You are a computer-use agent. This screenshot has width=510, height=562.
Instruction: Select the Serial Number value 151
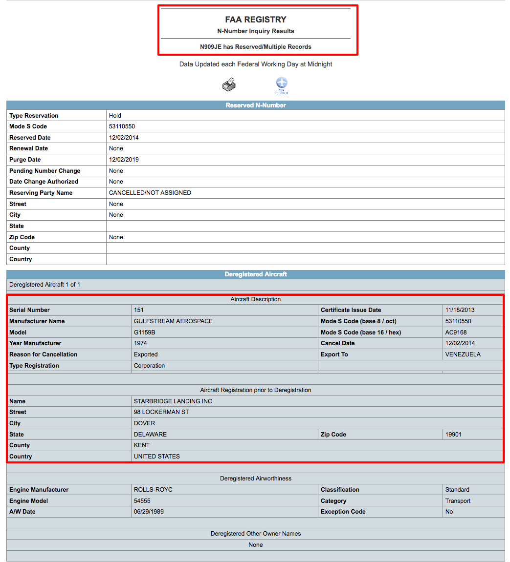point(138,310)
